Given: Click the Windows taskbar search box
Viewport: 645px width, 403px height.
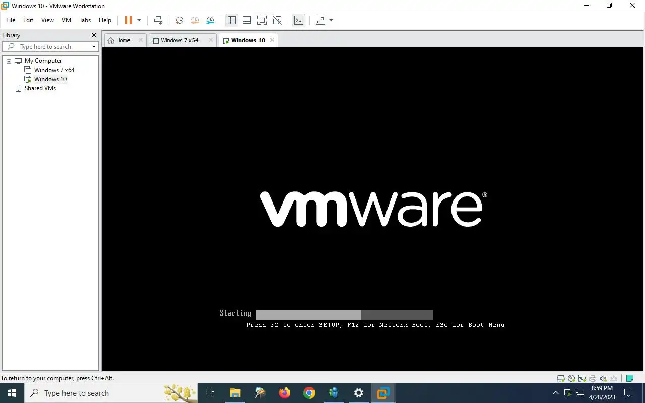Looking at the screenshot, I should [111, 393].
